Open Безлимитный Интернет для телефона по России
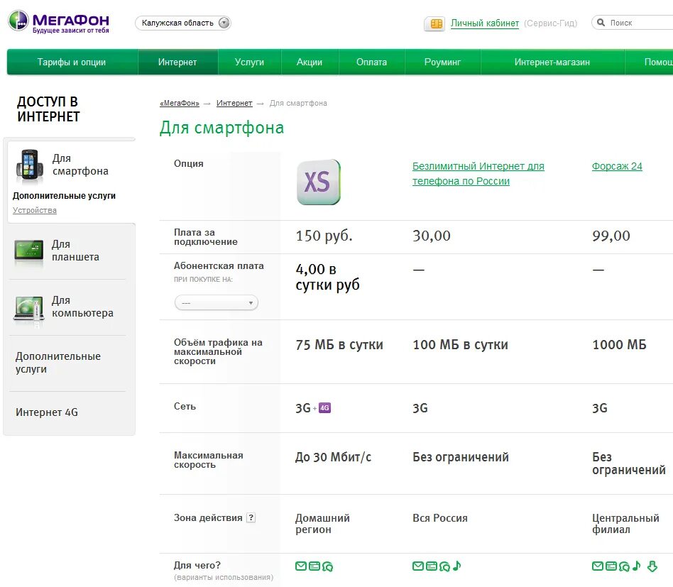The height and width of the screenshot is (587, 673). [478, 173]
